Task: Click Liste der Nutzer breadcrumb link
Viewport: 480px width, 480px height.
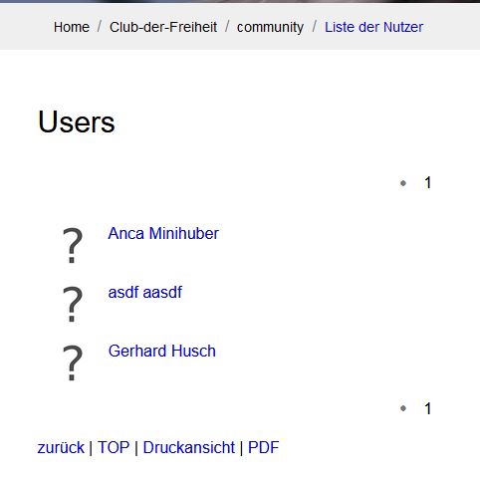Action: [373, 27]
